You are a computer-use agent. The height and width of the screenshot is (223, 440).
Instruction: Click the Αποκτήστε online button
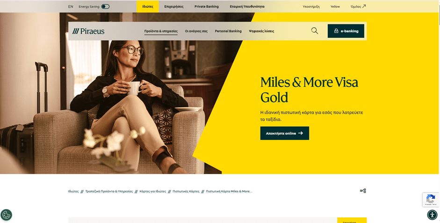point(285,133)
